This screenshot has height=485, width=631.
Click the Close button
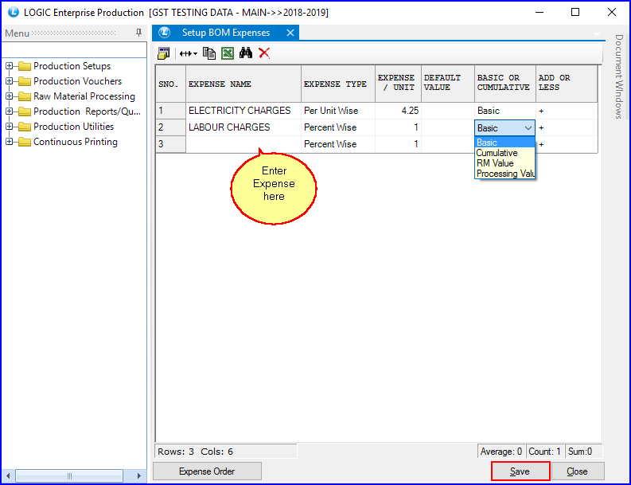[x=577, y=471]
